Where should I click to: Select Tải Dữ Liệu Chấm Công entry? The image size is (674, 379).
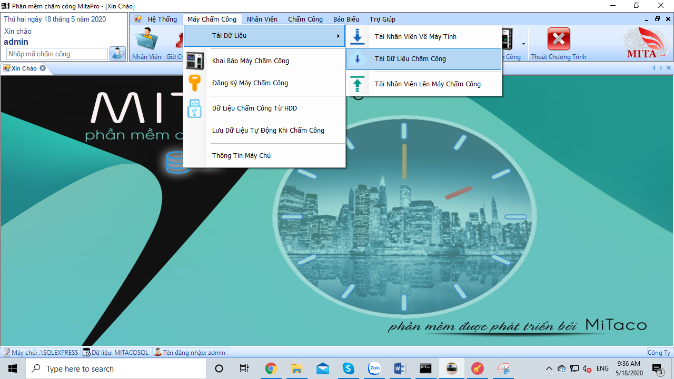tap(424, 59)
